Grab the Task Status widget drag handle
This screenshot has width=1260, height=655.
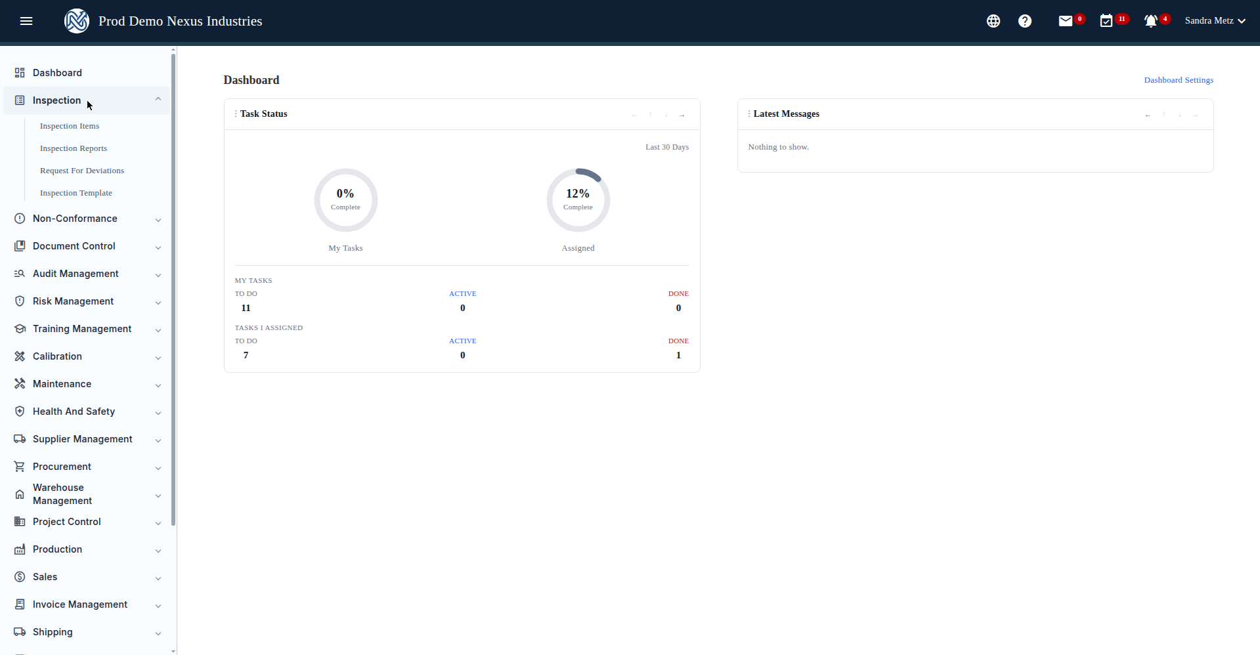tap(236, 114)
